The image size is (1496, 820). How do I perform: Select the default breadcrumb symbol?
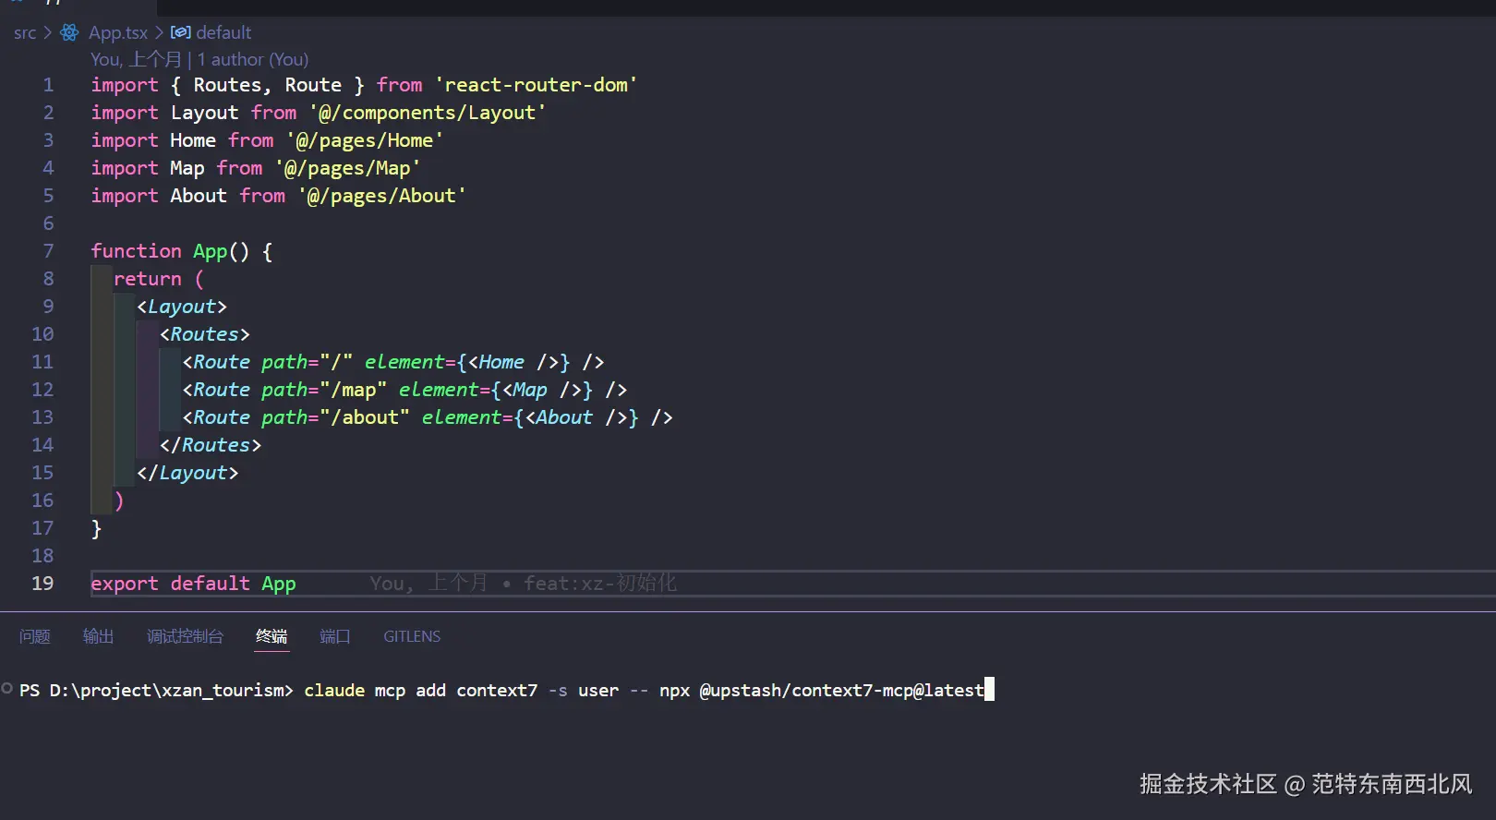(223, 32)
